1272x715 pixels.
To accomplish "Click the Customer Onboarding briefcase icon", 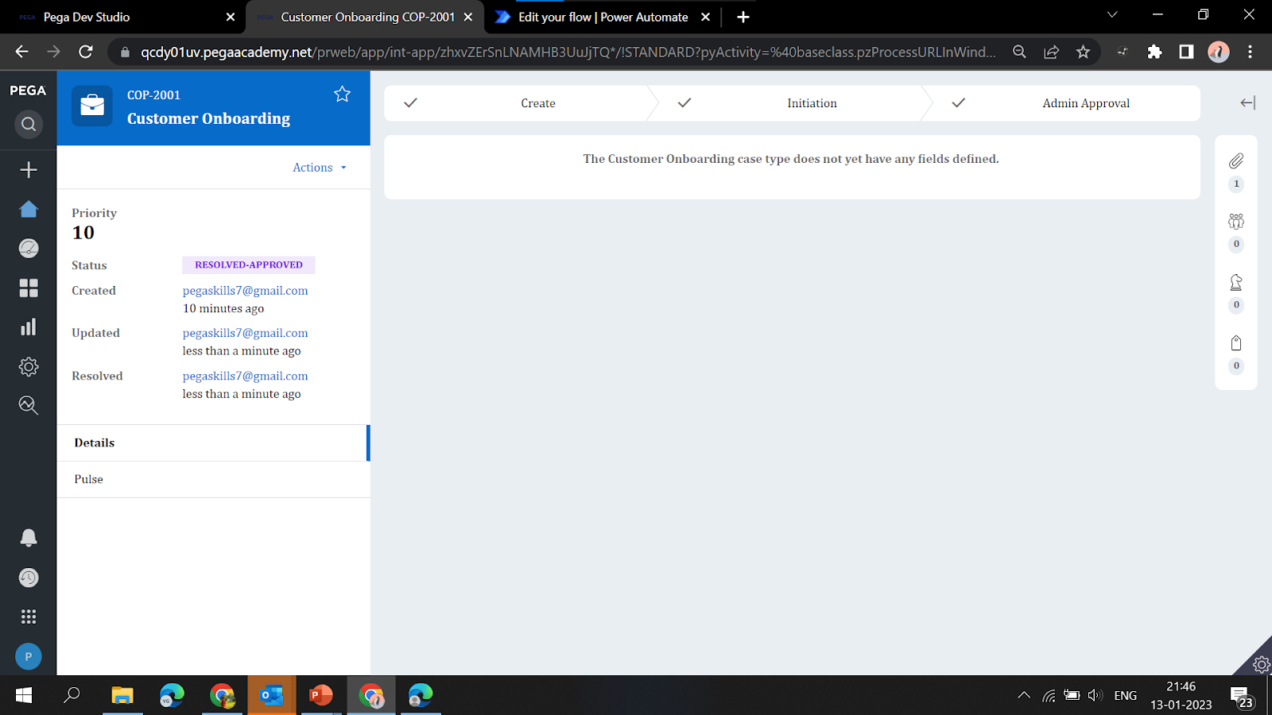I will [92, 106].
